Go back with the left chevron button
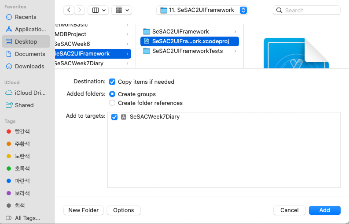 (x=69, y=10)
